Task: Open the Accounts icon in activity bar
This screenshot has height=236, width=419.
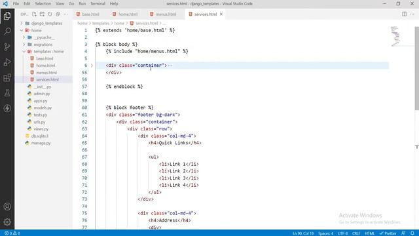Action: coord(7,206)
